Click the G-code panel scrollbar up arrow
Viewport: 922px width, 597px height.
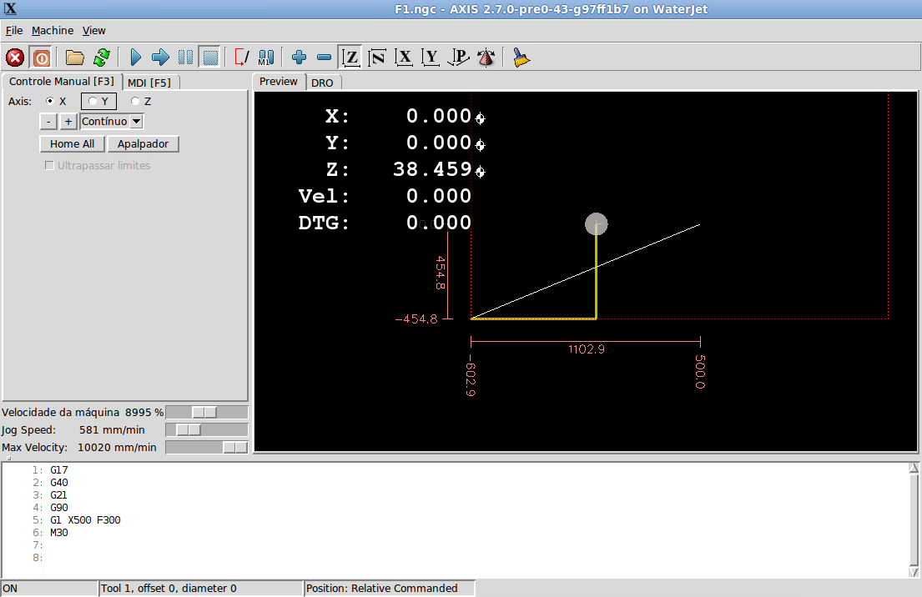point(913,468)
